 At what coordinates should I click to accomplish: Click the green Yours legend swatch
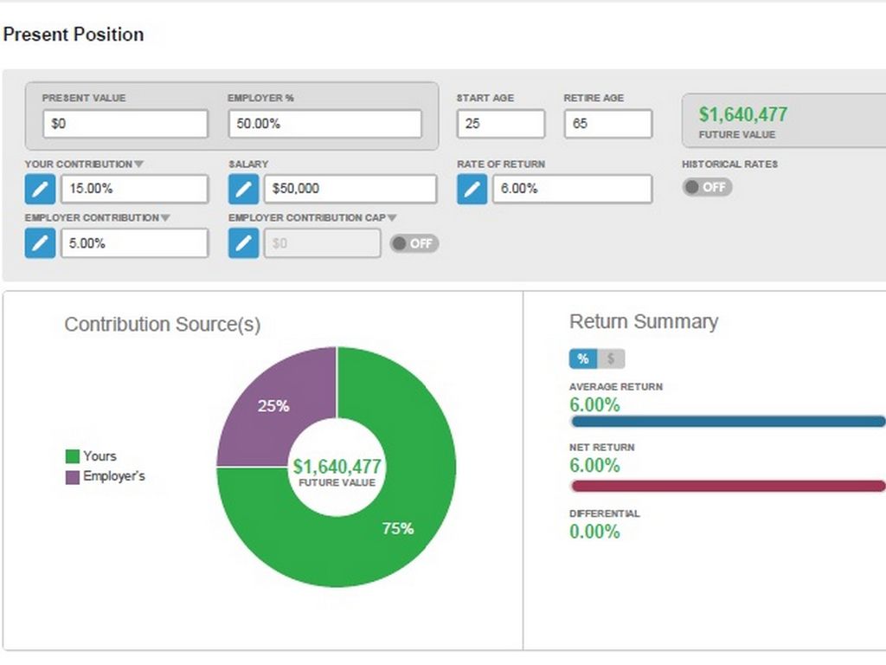pos(73,456)
